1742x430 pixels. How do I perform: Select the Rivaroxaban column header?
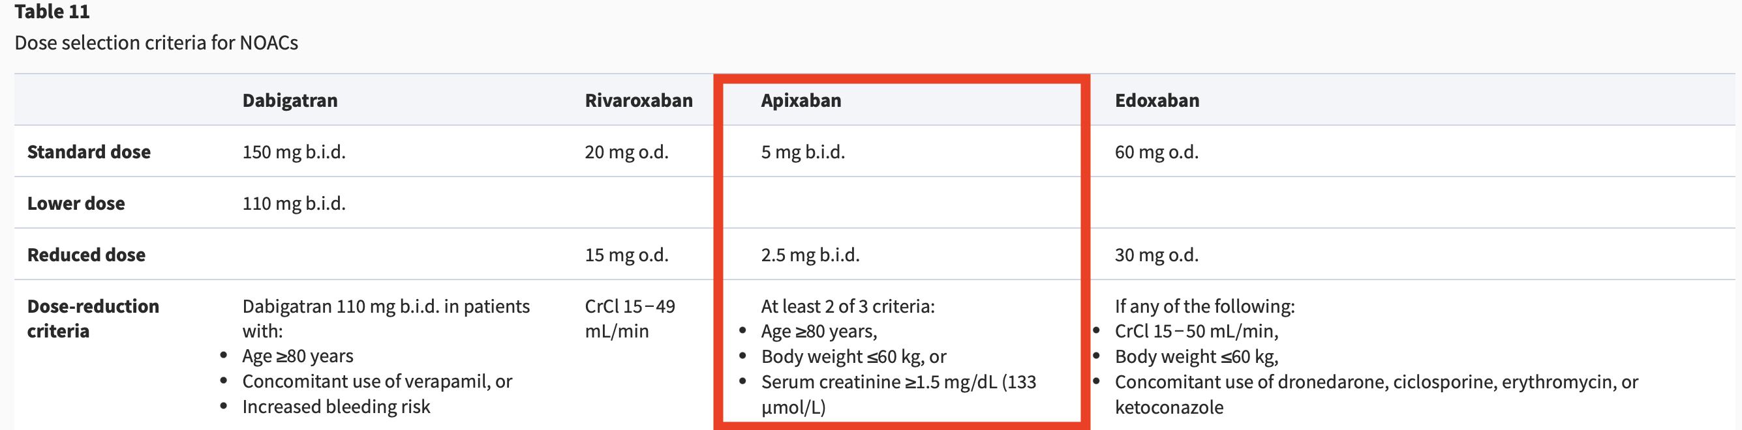pos(638,100)
